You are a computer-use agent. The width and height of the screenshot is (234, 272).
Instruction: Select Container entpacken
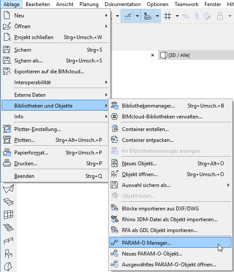[170, 140]
